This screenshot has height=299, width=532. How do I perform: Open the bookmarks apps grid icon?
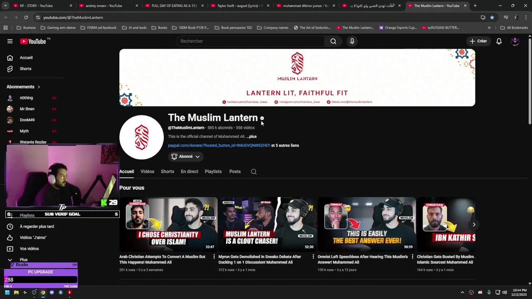(5, 28)
